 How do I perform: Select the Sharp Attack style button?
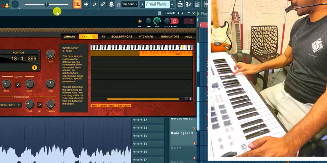click(x=107, y=106)
